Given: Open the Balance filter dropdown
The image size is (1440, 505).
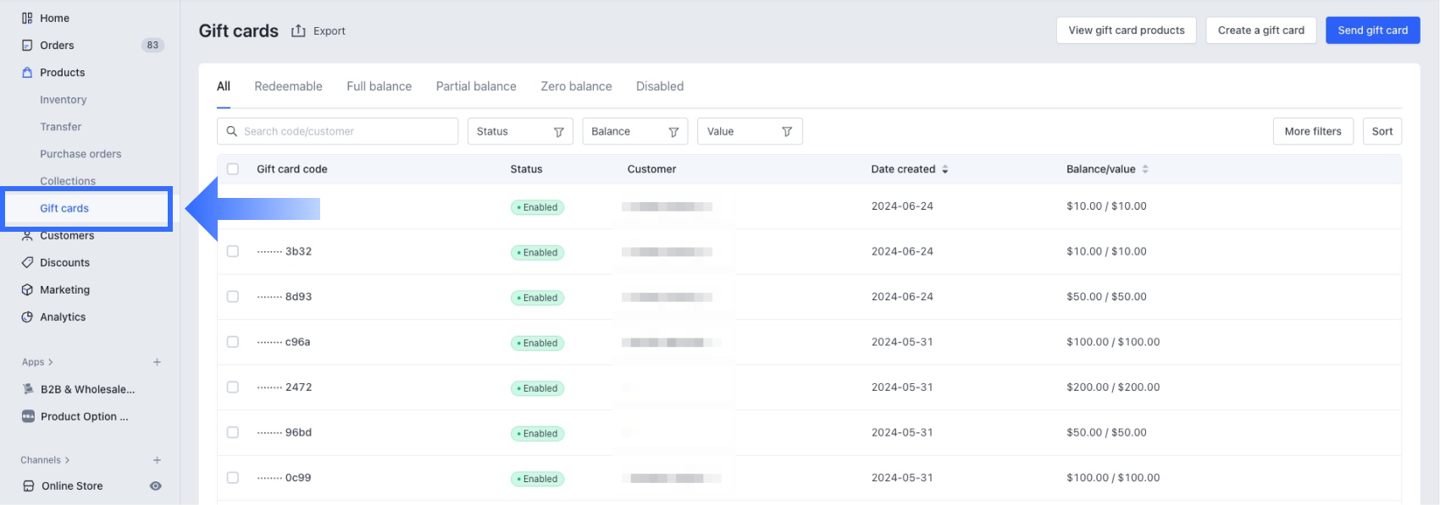Looking at the screenshot, I should click(634, 131).
